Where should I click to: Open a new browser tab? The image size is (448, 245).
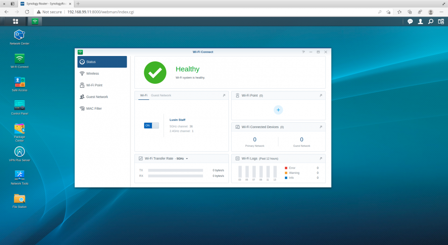(x=78, y=4)
